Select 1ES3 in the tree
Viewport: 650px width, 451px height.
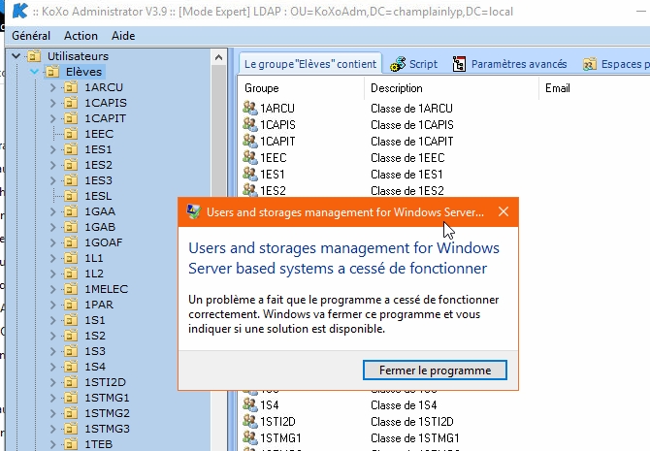pos(98,180)
